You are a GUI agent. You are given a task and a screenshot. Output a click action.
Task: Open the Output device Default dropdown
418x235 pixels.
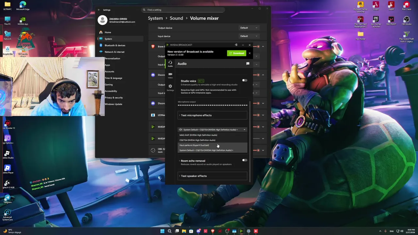tap(249, 28)
